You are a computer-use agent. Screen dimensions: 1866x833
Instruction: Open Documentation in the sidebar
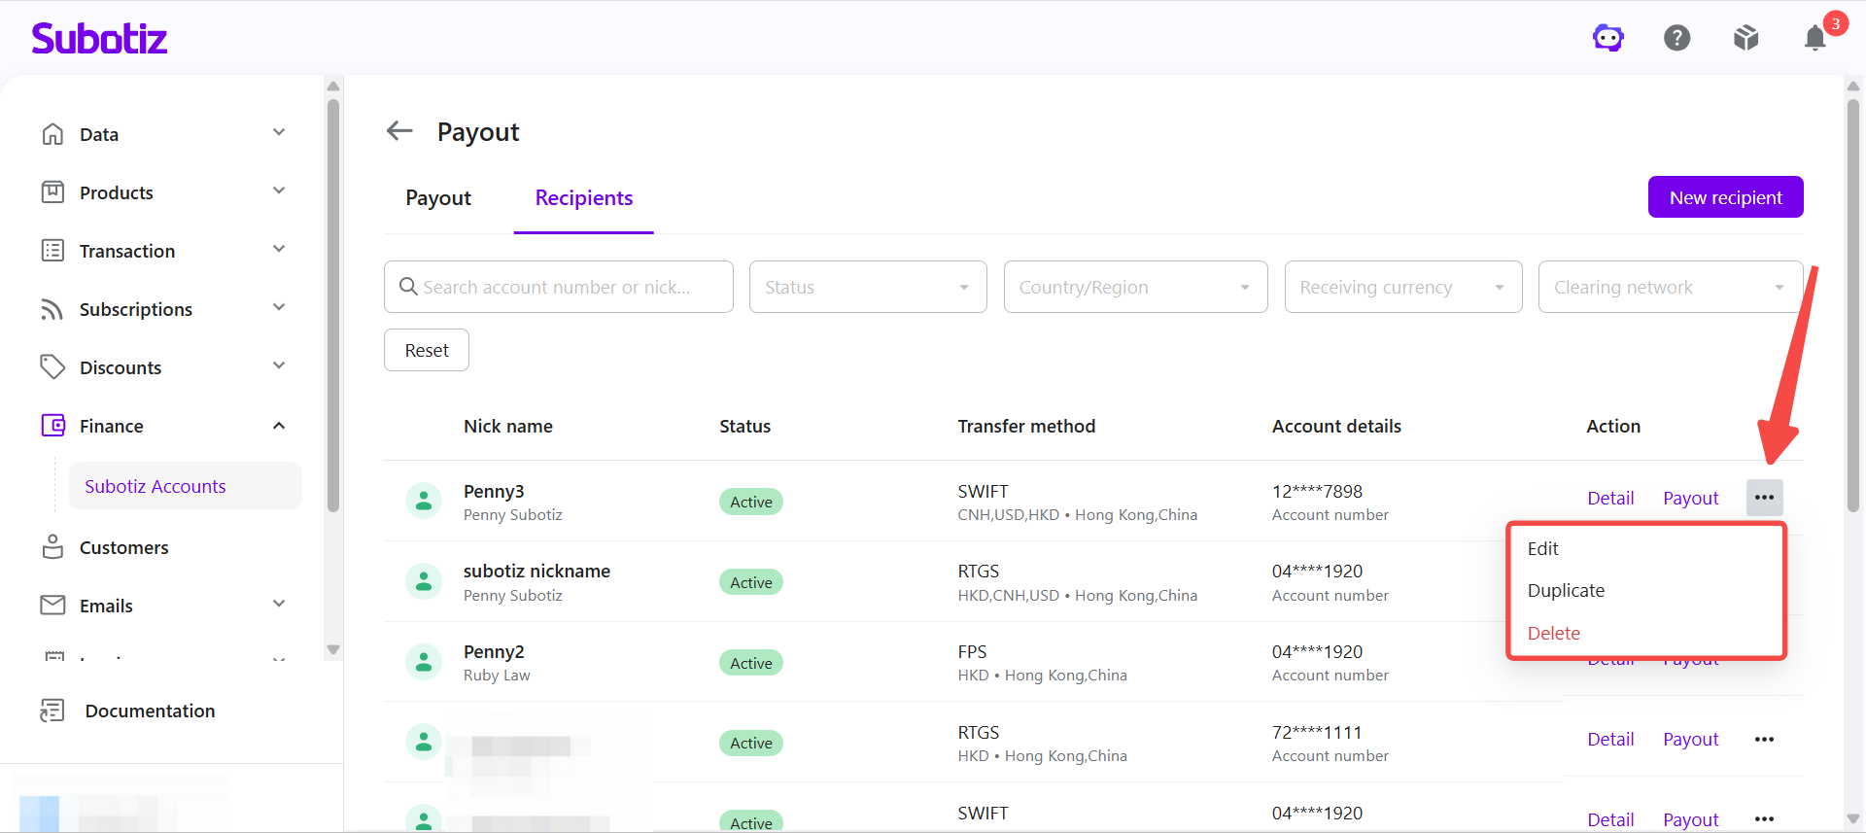tap(150, 711)
